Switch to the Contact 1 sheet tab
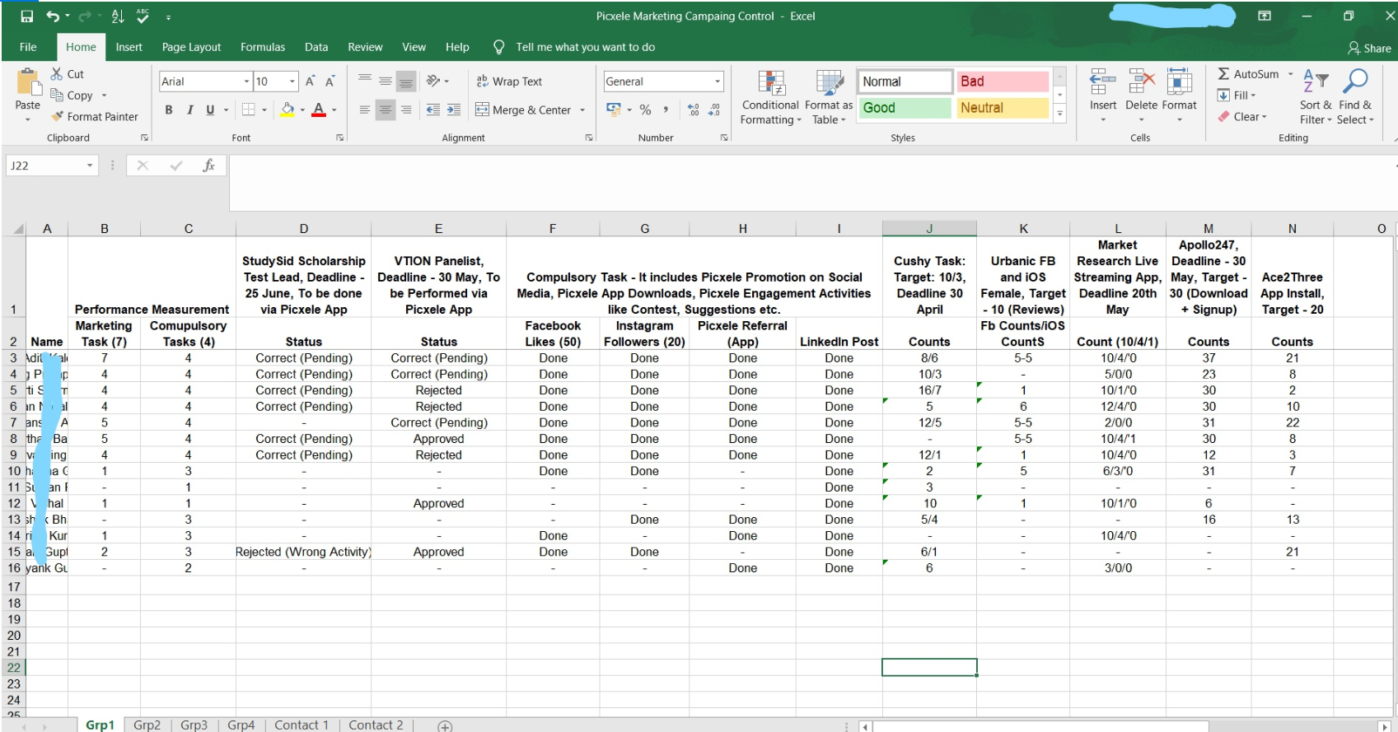 302,725
